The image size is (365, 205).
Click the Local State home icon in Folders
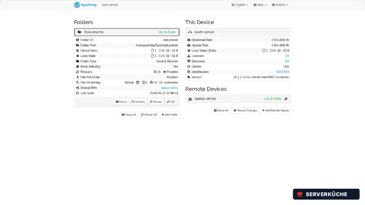point(77,56)
